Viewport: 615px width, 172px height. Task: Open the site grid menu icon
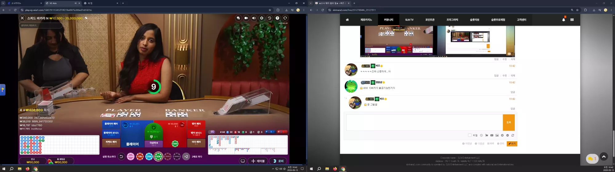point(572,20)
